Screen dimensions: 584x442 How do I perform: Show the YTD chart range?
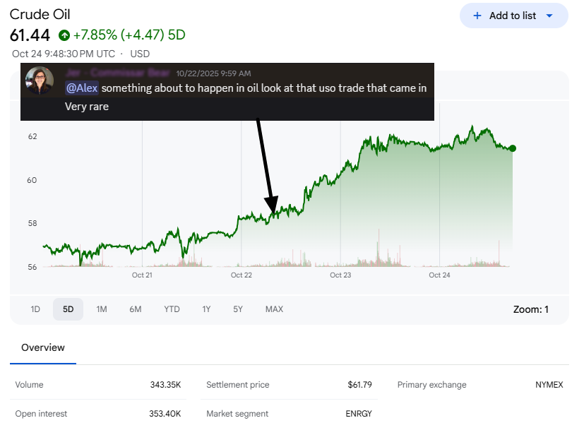click(x=172, y=309)
